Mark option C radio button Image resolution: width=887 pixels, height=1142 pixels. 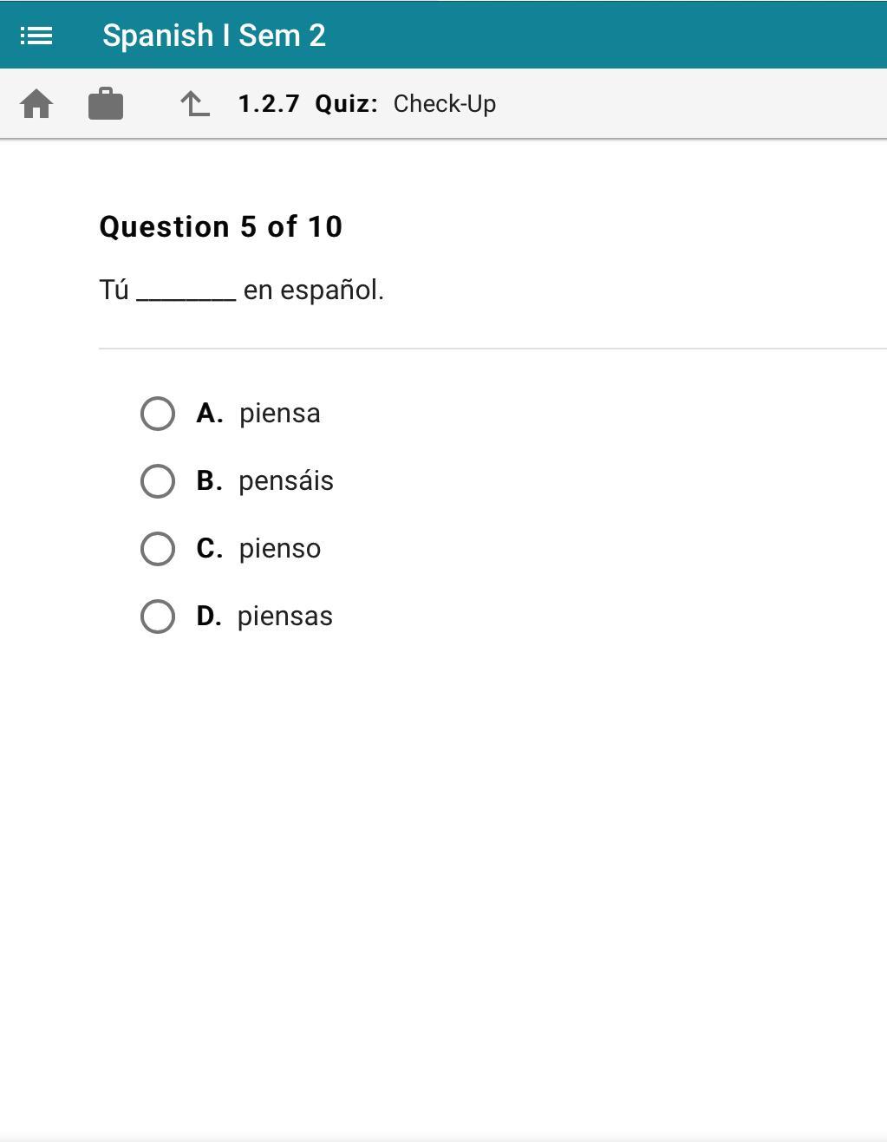[158, 549]
